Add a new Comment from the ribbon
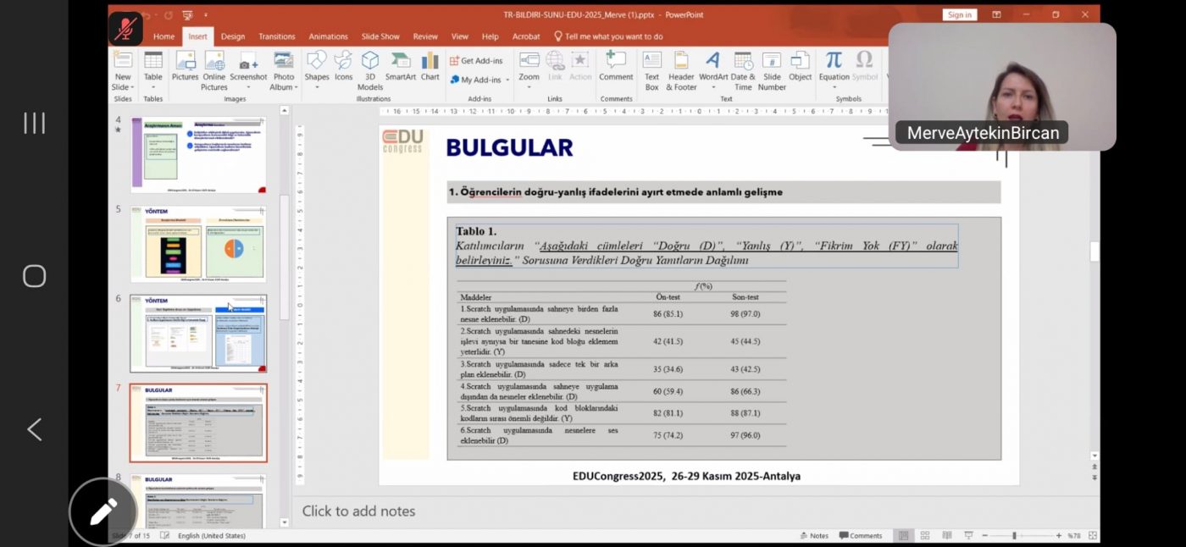 [x=616, y=66]
